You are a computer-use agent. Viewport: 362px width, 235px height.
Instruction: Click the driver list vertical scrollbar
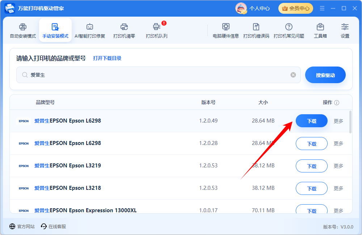(x=350, y=122)
